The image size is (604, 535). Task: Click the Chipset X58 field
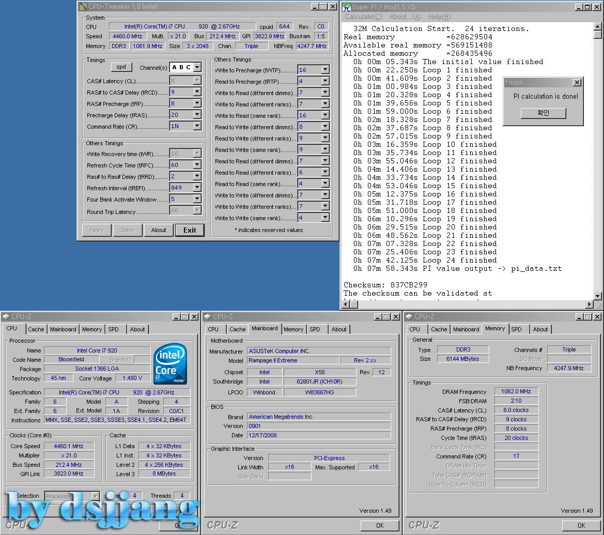[x=320, y=372]
